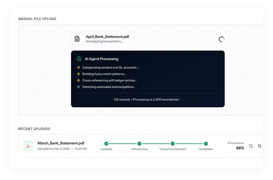
Task: Click 'Building fuzzy match patterns...' line
Action: point(104,74)
